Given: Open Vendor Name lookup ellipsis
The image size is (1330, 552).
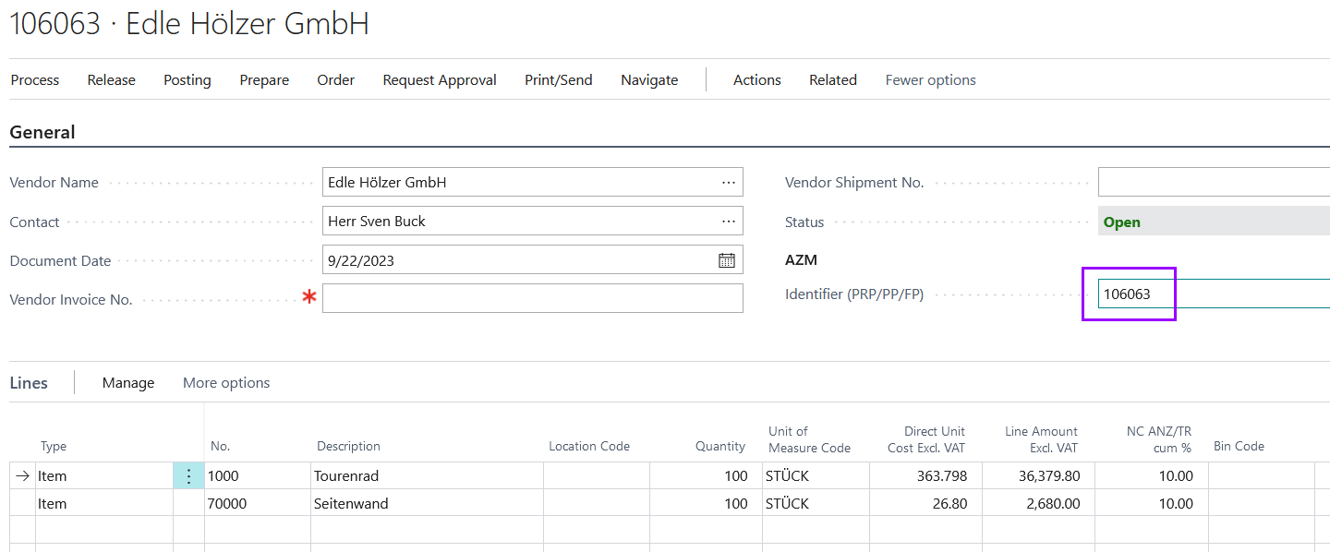Looking at the screenshot, I should coord(729,183).
